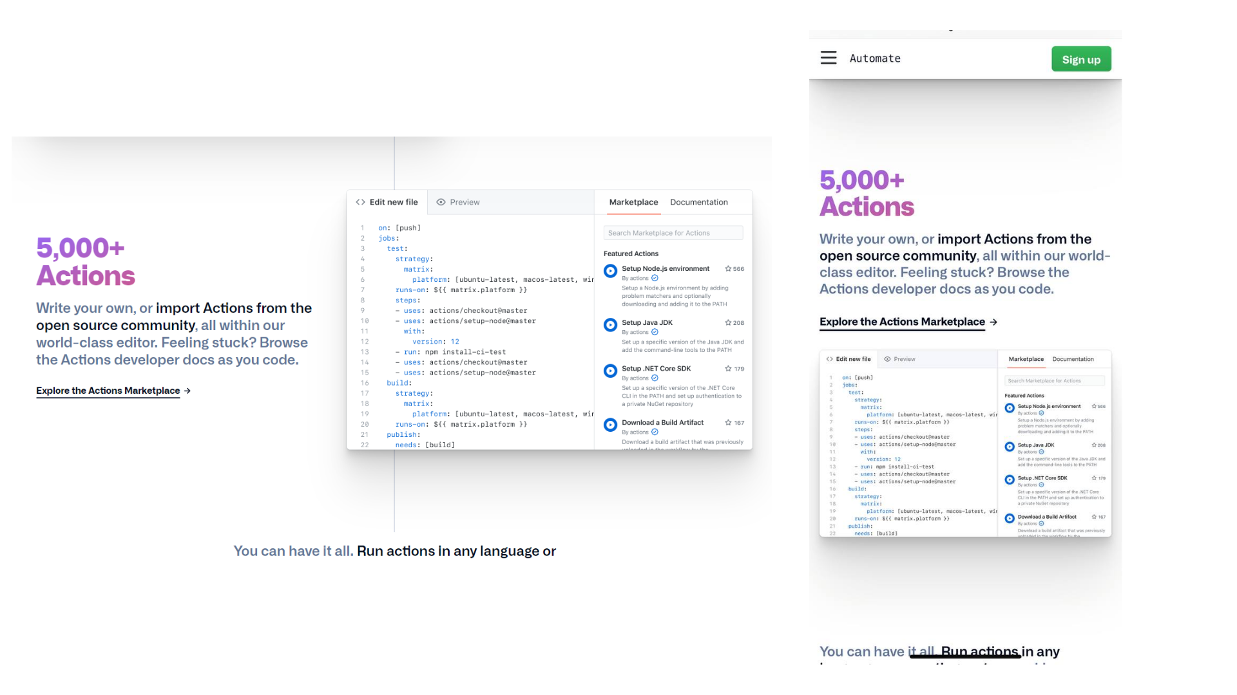Click the Setup Node.js environment action icon in large editor
1237x695 pixels.
click(x=610, y=271)
